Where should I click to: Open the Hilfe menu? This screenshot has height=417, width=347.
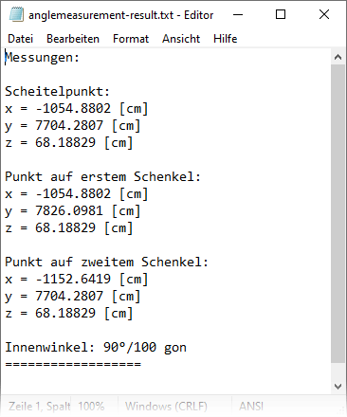(x=225, y=39)
